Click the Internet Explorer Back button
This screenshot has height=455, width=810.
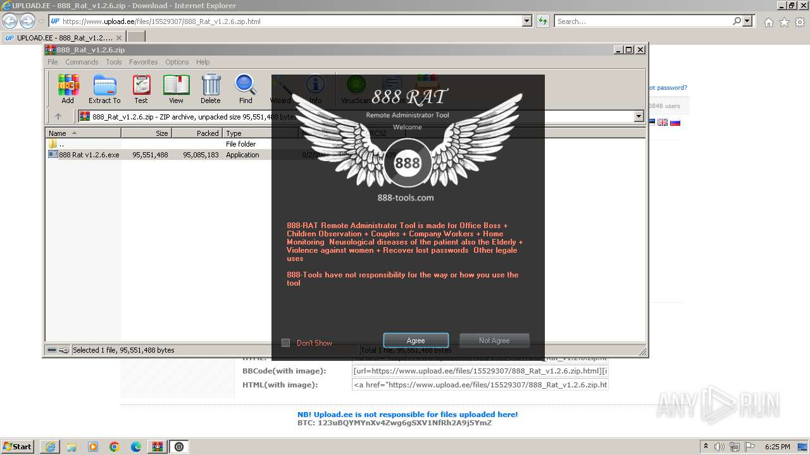[x=10, y=21]
